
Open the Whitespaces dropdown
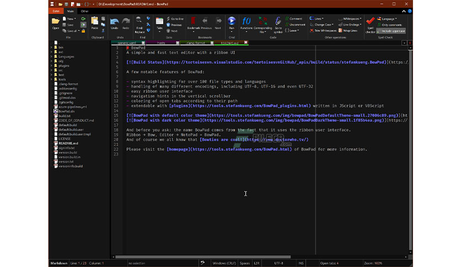[350, 19]
